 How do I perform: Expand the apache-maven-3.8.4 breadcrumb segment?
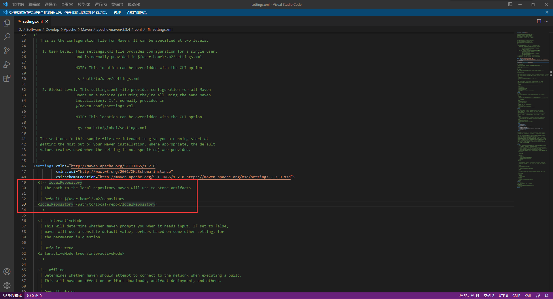point(113,29)
